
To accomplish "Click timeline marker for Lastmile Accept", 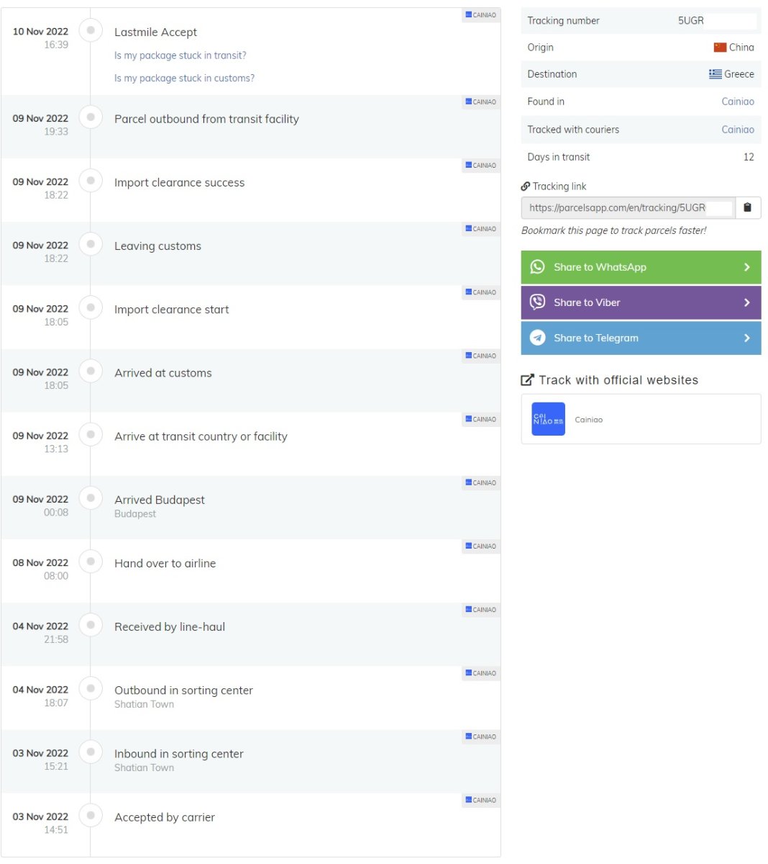I will tap(91, 30).
